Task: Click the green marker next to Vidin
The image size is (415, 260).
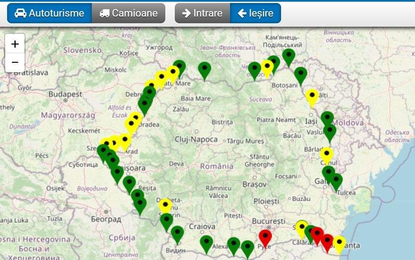Action: tap(177, 233)
